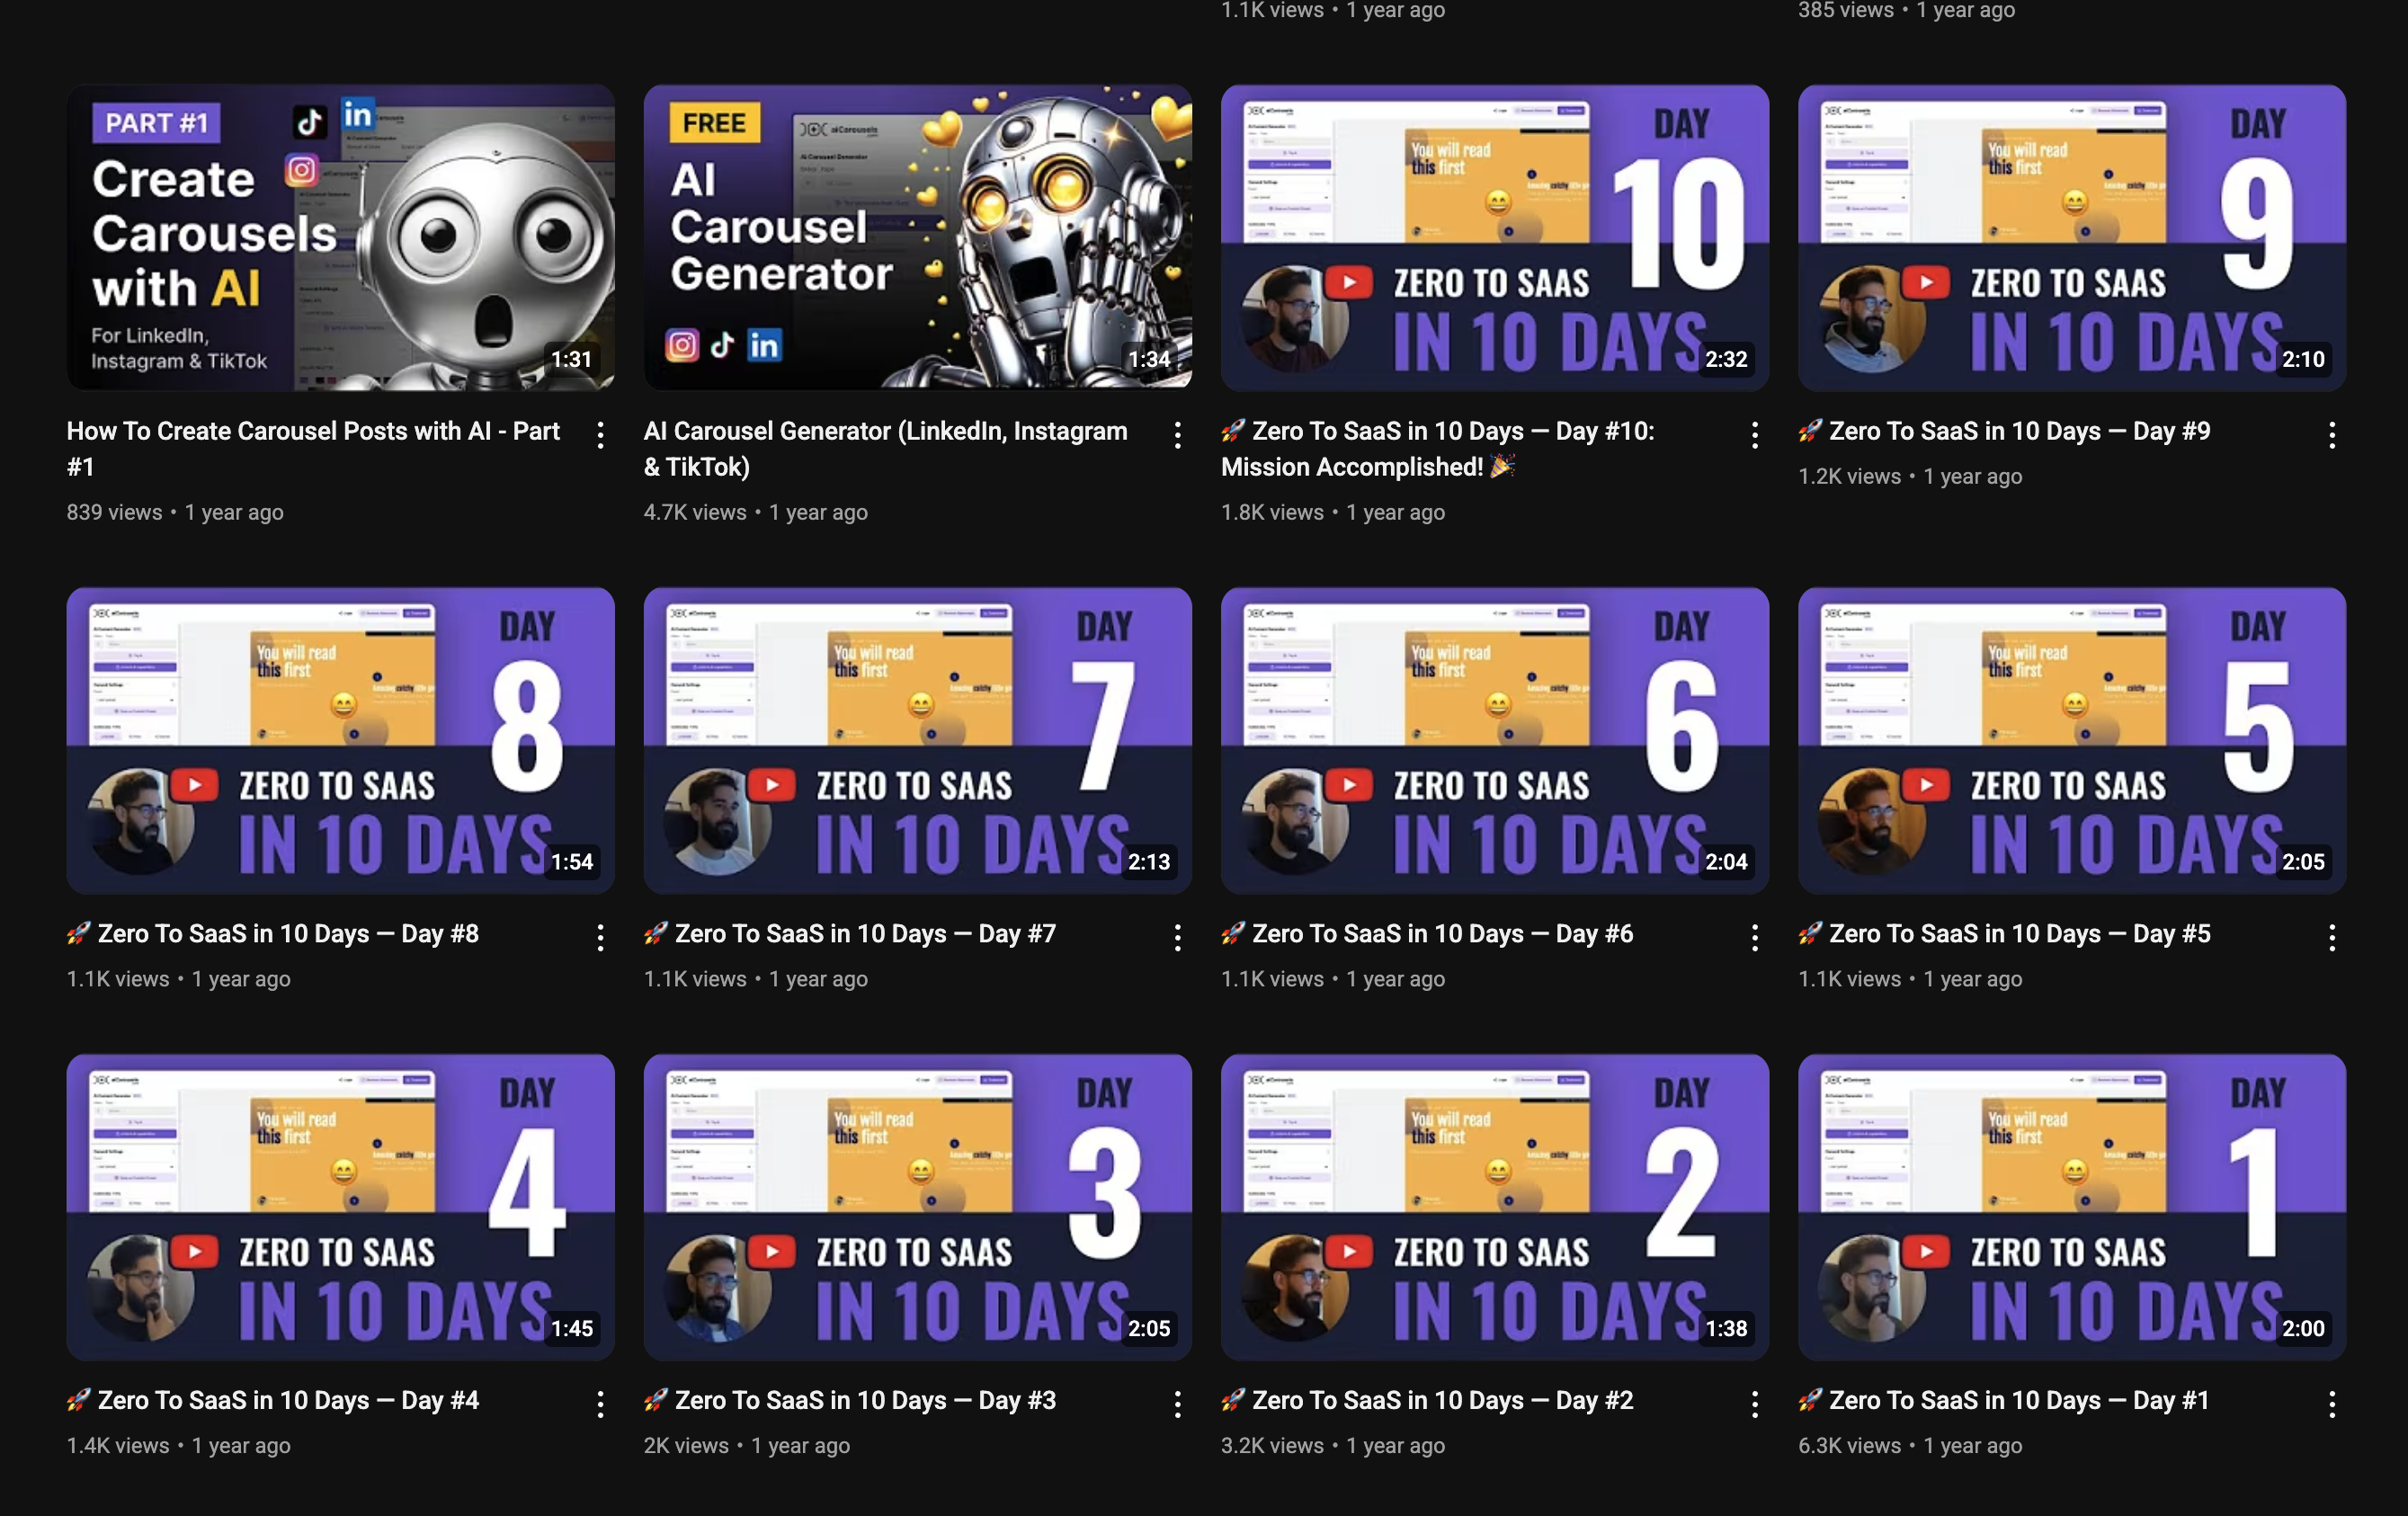Open Day #2 video more options
This screenshot has height=1516, width=2408.
pos(1755,1404)
